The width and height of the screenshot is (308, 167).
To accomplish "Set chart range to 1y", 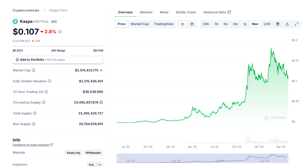I will pyautogui.click(x=245, y=24).
